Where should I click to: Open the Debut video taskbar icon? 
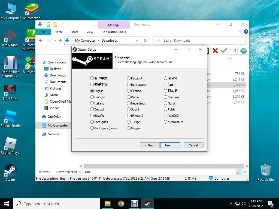(x=134, y=204)
